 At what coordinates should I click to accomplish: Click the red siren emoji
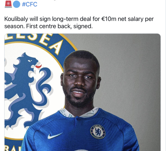click(x=8, y=4)
